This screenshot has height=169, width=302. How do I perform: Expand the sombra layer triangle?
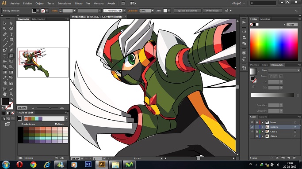coord(262,127)
